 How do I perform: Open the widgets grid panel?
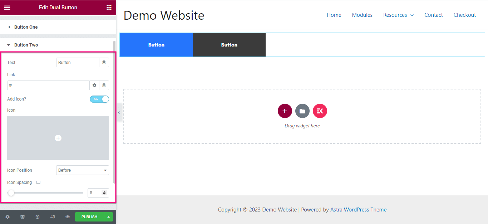(x=109, y=8)
